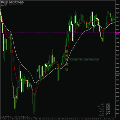Click the Previous Days Range indicator text

pyautogui.click(x=16, y=3)
